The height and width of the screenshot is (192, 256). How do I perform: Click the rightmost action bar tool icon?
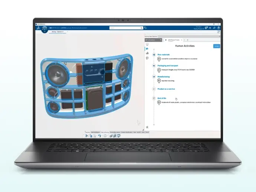pos(119,136)
